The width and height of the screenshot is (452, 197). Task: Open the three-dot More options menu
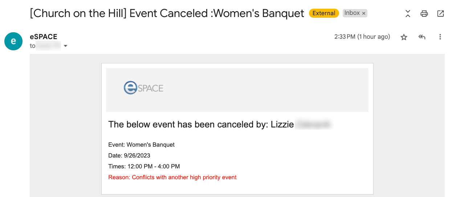coord(440,37)
